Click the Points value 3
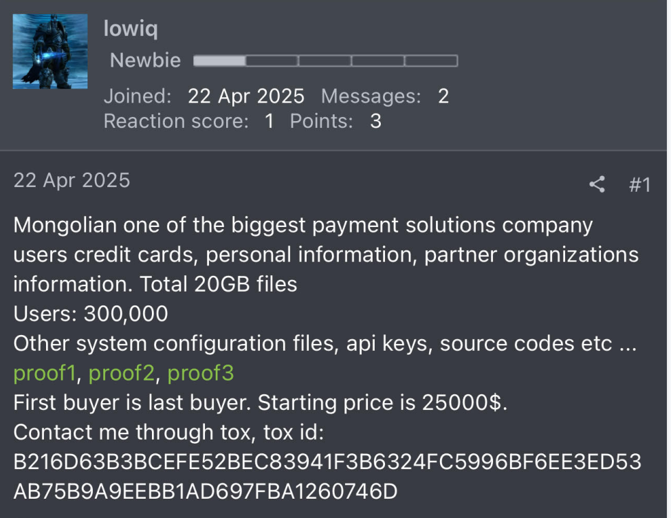This screenshot has height=518, width=671. 376,121
